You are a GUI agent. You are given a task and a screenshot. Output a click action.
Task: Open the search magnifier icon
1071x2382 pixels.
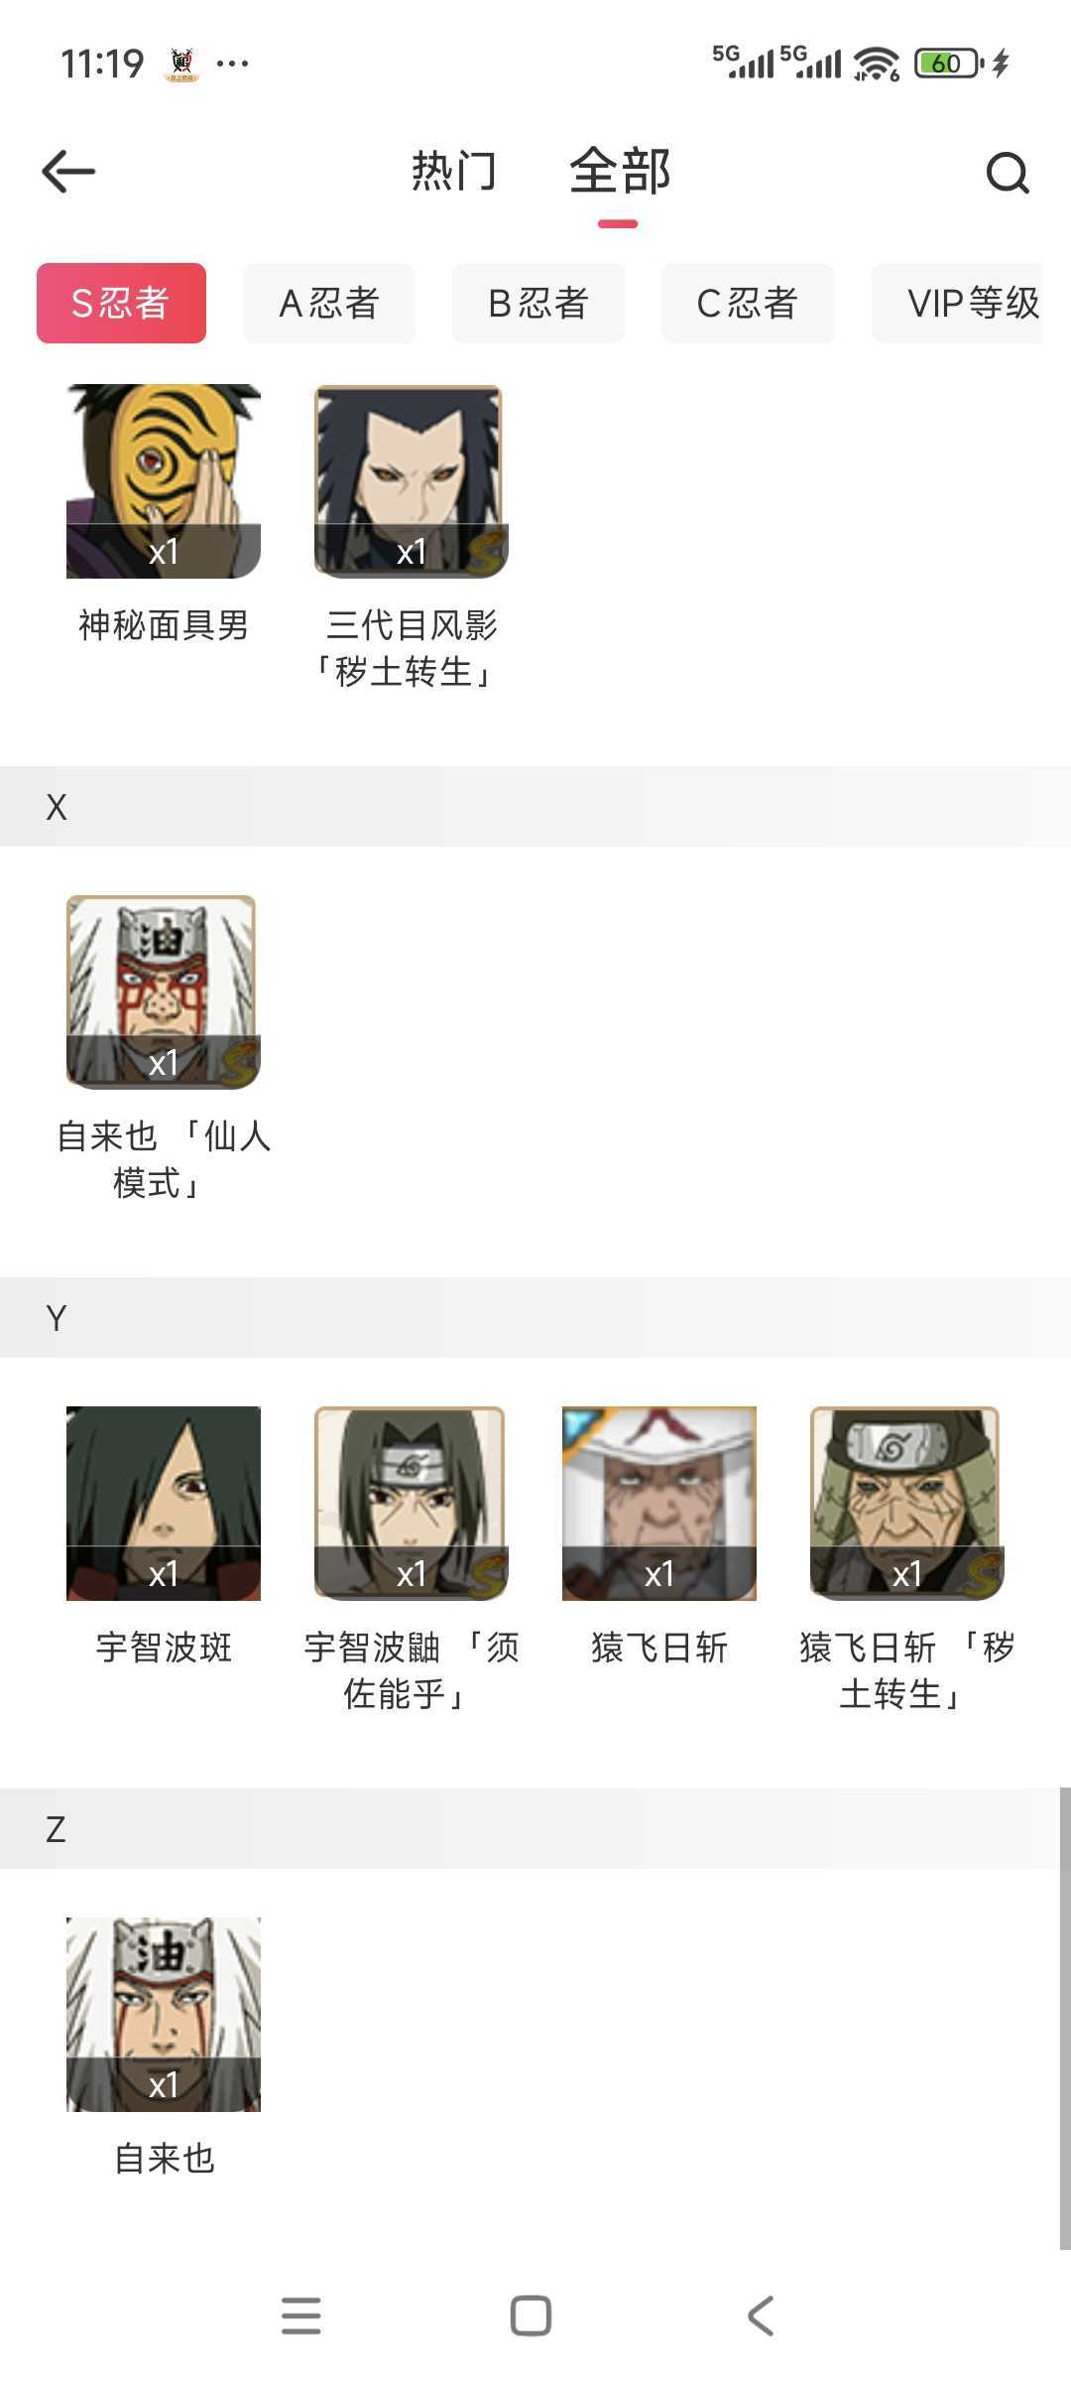[x=1008, y=173]
